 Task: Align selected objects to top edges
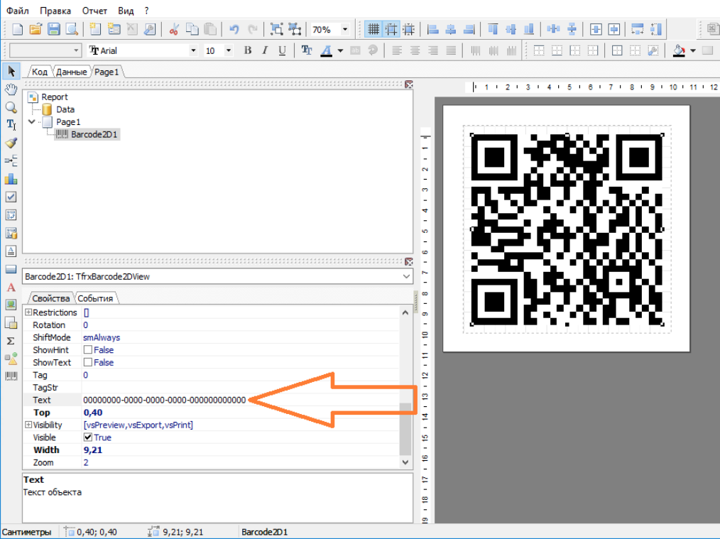pyautogui.click(x=493, y=29)
